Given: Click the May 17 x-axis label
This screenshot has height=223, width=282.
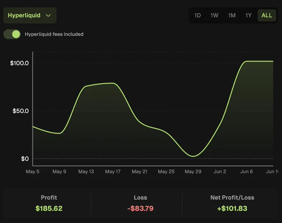Looking at the screenshot, I should pos(113,172).
